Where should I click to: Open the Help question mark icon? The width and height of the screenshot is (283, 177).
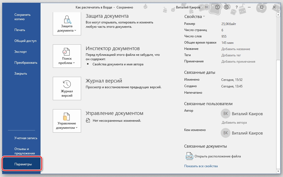coord(237,7)
